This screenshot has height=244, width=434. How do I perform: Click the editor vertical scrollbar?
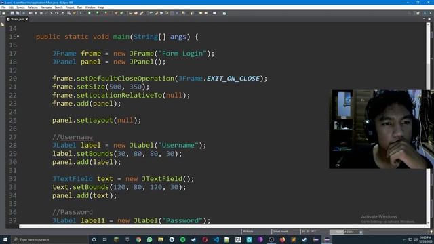coord(428,123)
